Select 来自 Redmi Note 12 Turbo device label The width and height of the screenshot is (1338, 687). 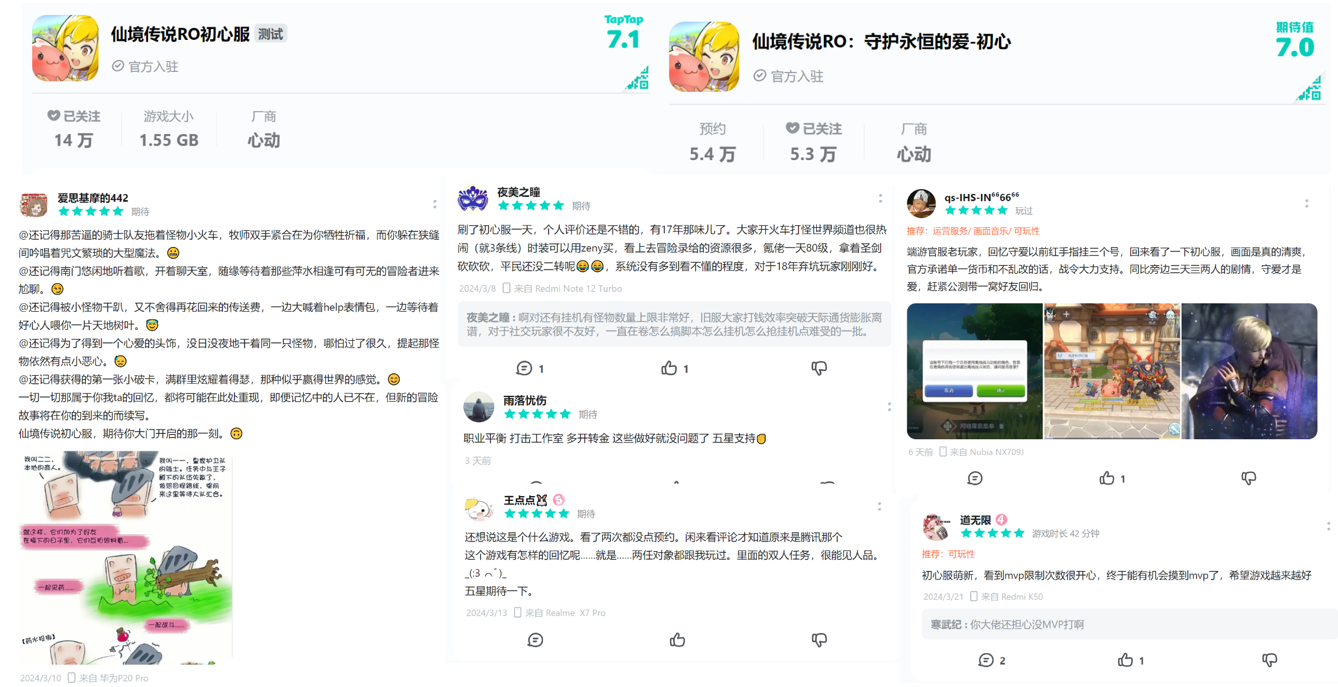(562, 288)
